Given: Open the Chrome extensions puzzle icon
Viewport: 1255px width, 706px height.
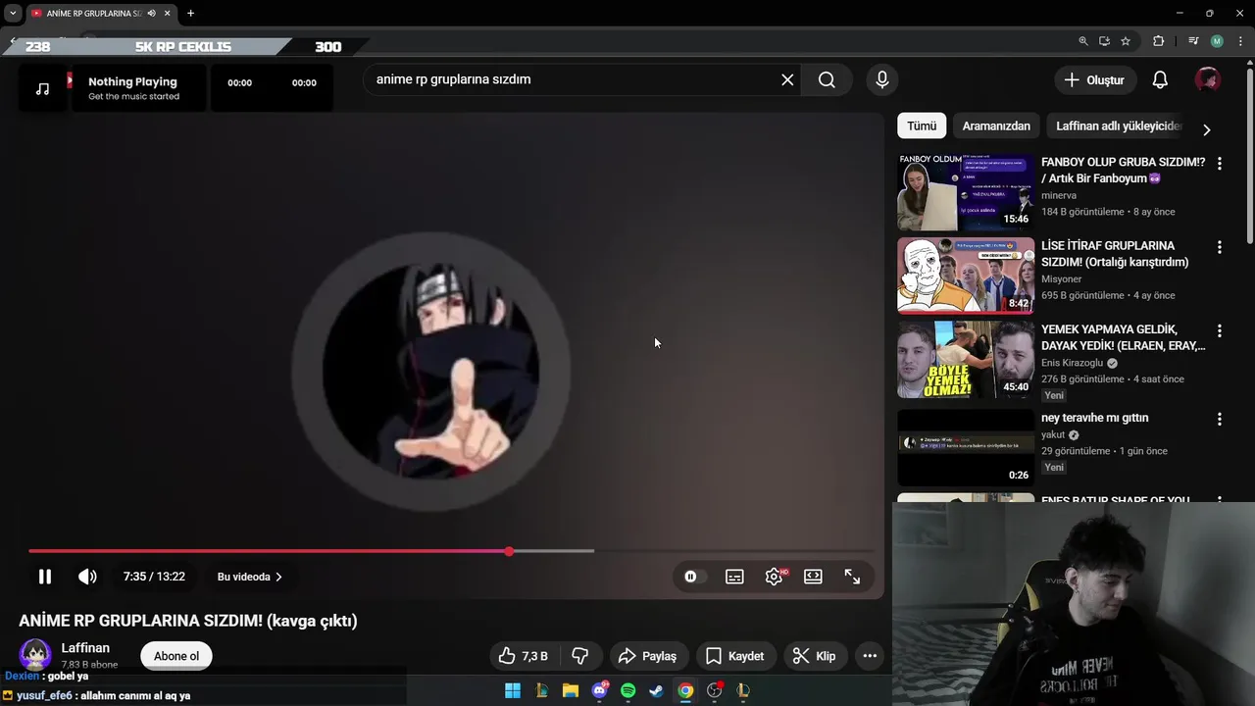Looking at the screenshot, I should pos(1159,41).
